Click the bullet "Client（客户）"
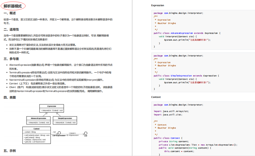This screenshot has height=156, width=255. click(61, 89)
